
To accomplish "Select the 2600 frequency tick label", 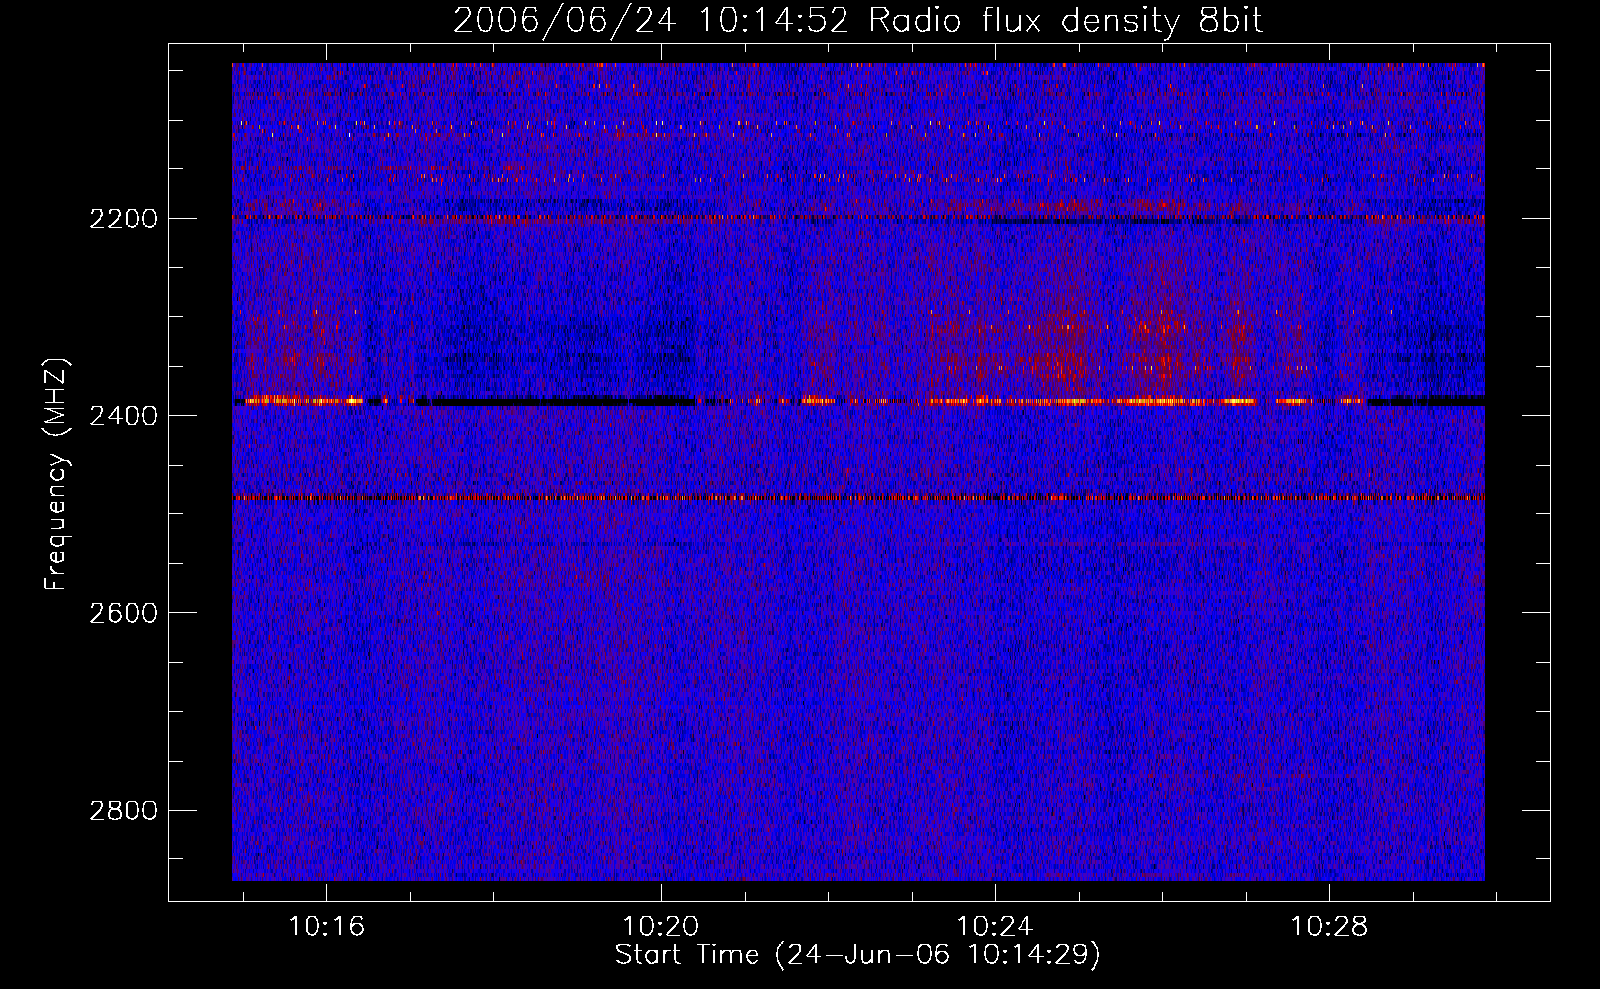I will click(x=124, y=613).
